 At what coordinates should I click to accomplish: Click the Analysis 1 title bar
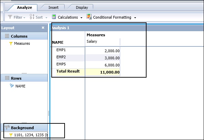click(127, 28)
